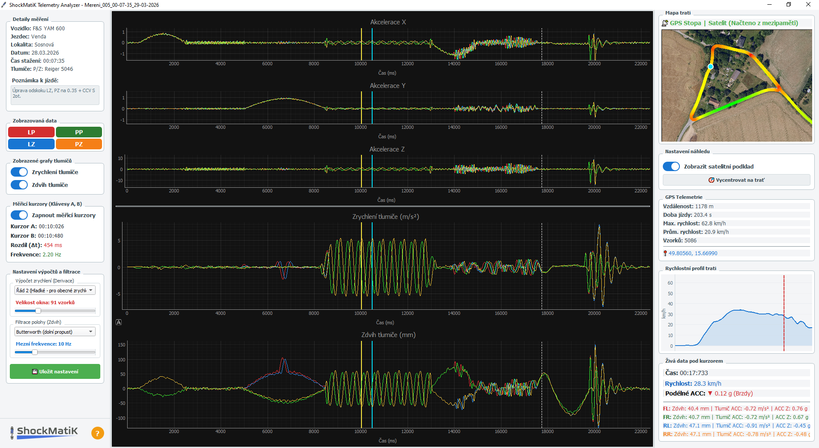Click Doba jízdy: 203.4 s row
This screenshot has width=819, height=448.
pos(736,215)
